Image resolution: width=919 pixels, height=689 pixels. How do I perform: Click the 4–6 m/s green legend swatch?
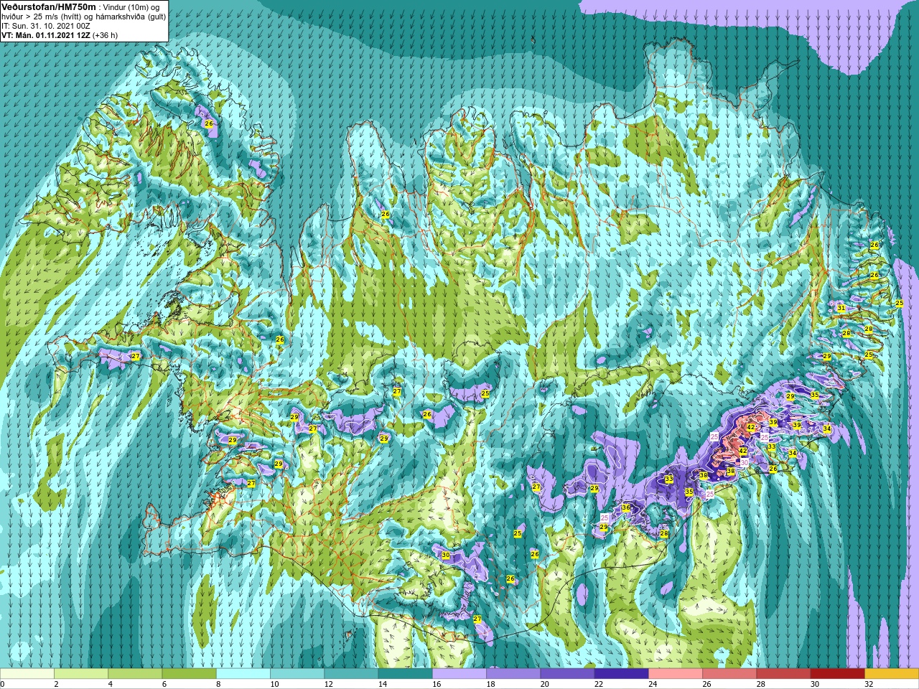tap(135, 674)
